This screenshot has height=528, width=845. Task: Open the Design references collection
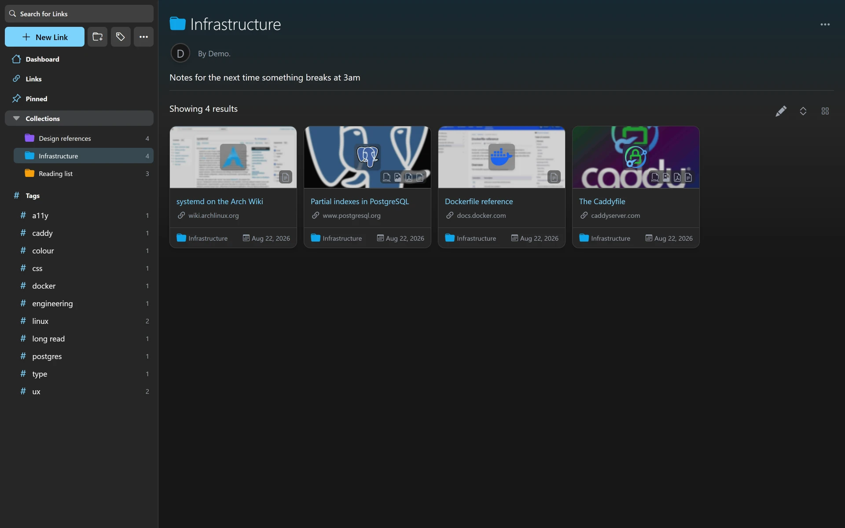point(84,138)
